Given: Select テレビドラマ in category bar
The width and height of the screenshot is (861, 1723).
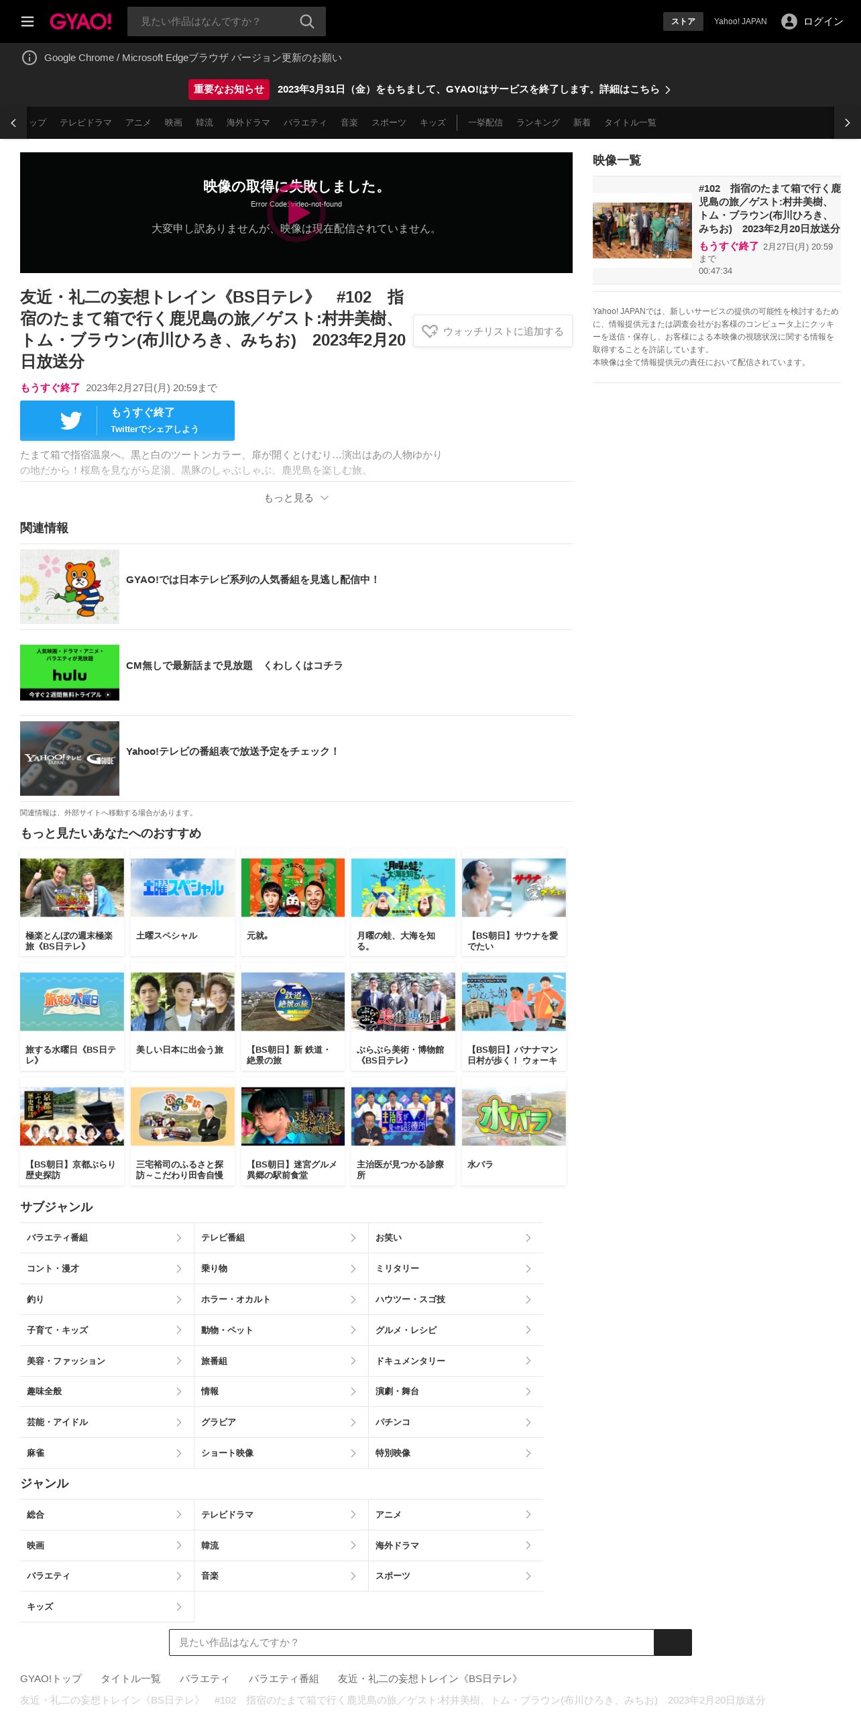Looking at the screenshot, I should pyautogui.click(x=86, y=123).
